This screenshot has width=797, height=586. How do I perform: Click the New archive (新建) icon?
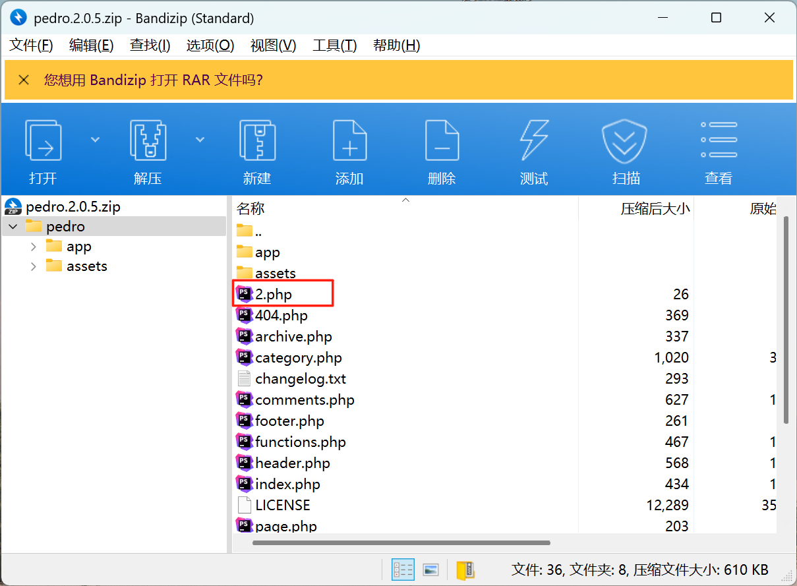click(257, 140)
